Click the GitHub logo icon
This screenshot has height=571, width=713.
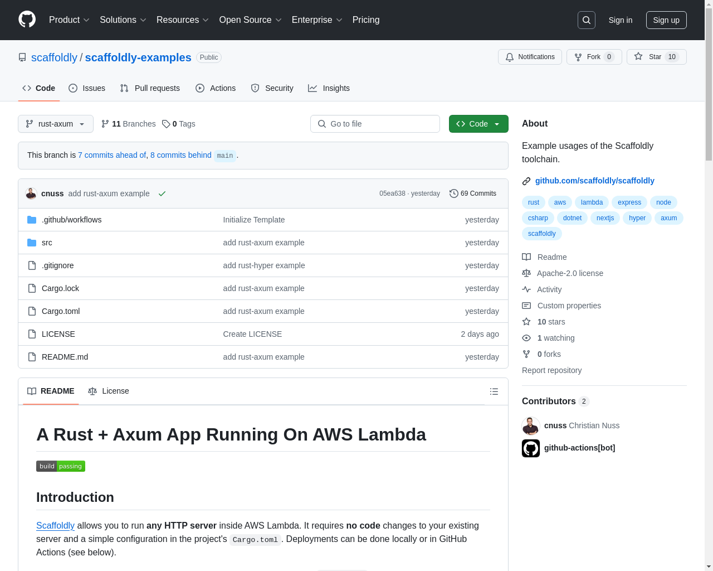[27, 20]
